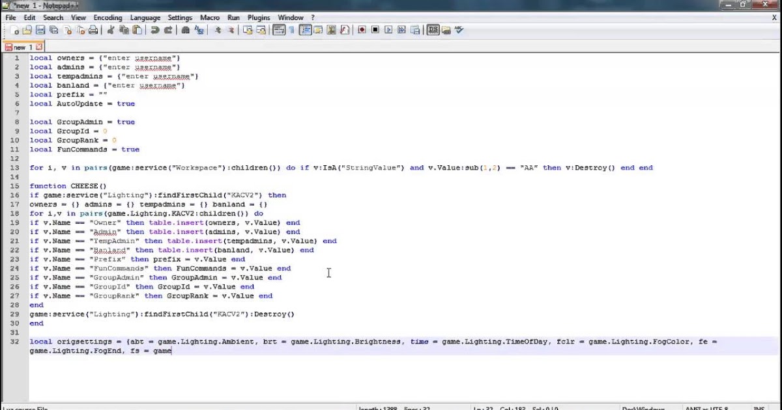Image resolution: width=782 pixels, height=410 pixels.
Task: Start macro recording with the red dot
Action: 362,29
